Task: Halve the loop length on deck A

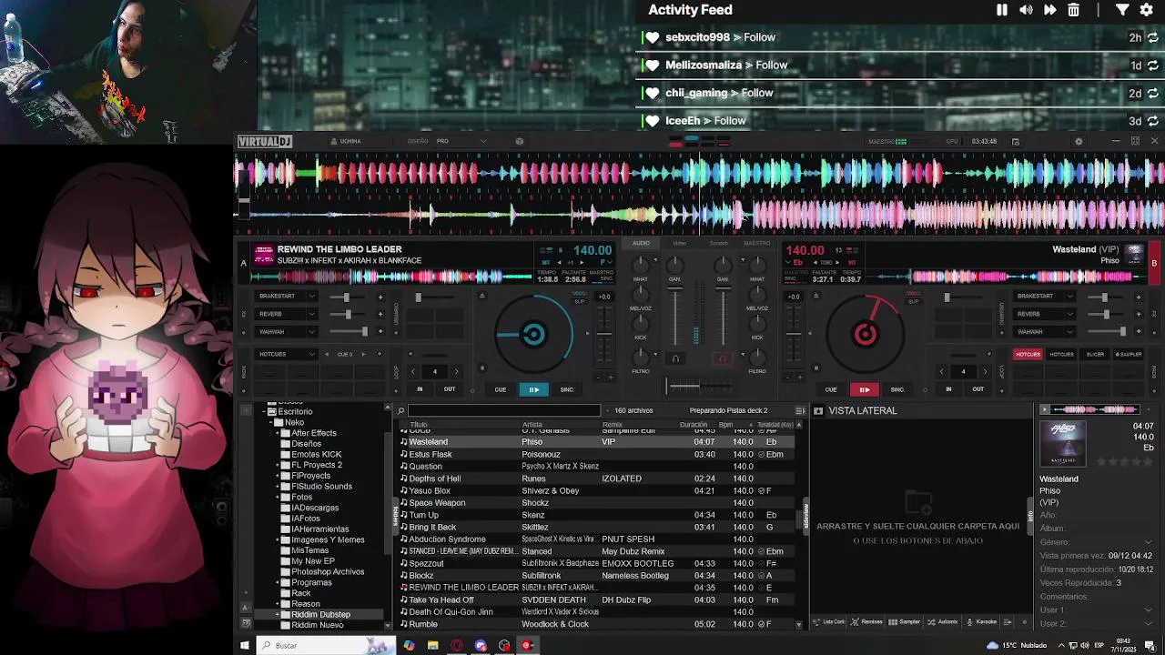Action: click(412, 371)
